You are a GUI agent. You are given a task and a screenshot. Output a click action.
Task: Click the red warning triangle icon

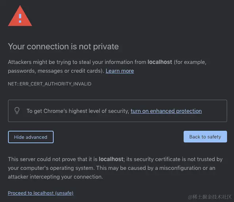(20, 16)
